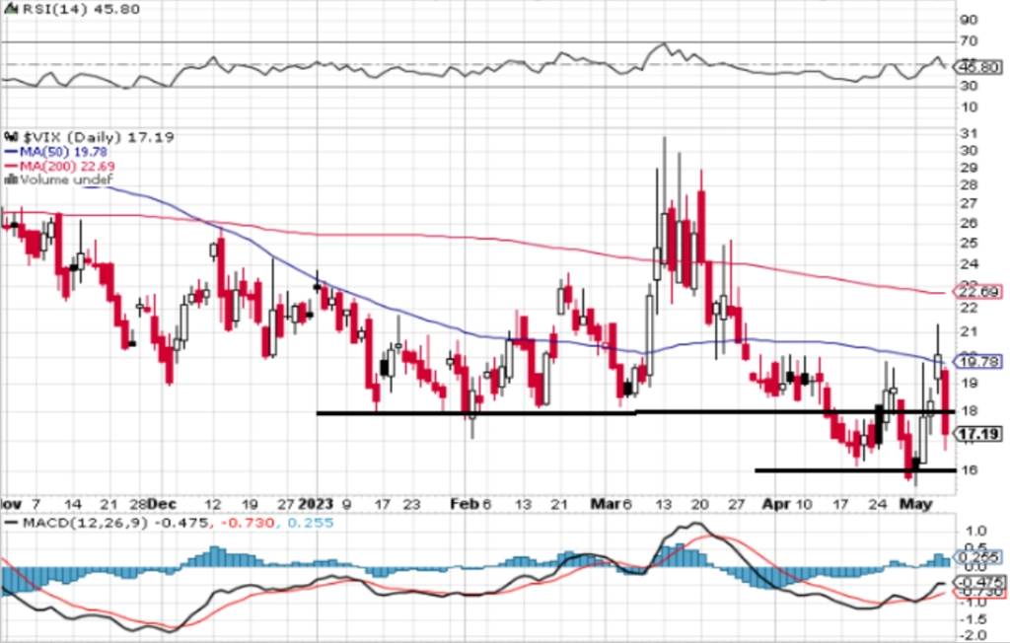
Task: Select the Dec month marker on axis
Action: tap(162, 504)
